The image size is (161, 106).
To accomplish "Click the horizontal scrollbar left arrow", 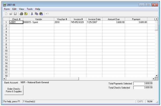I will [4, 79].
